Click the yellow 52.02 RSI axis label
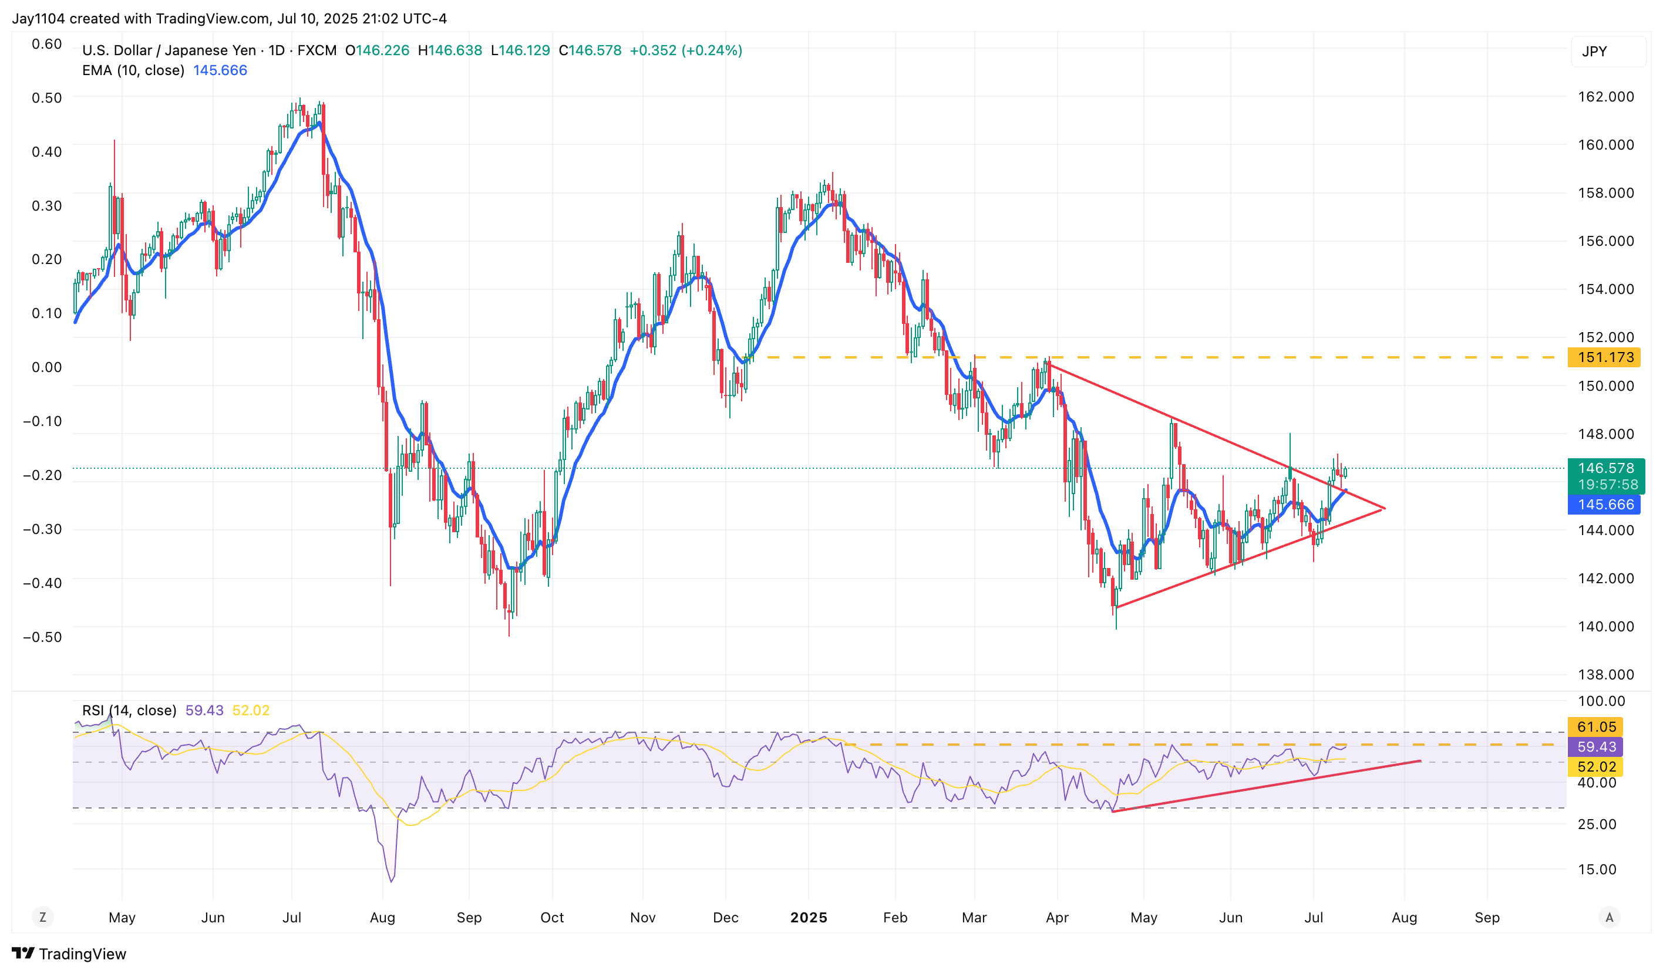The width and height of the screenshot is (1663, 974). pyautogui.click(x=1595, y=766)
